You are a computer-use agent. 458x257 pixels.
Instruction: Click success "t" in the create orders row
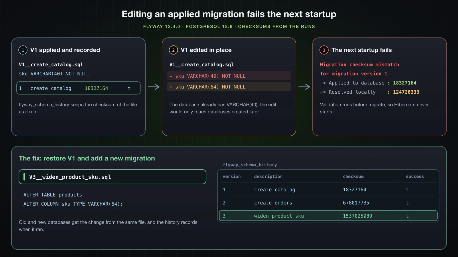coord(407,203)
